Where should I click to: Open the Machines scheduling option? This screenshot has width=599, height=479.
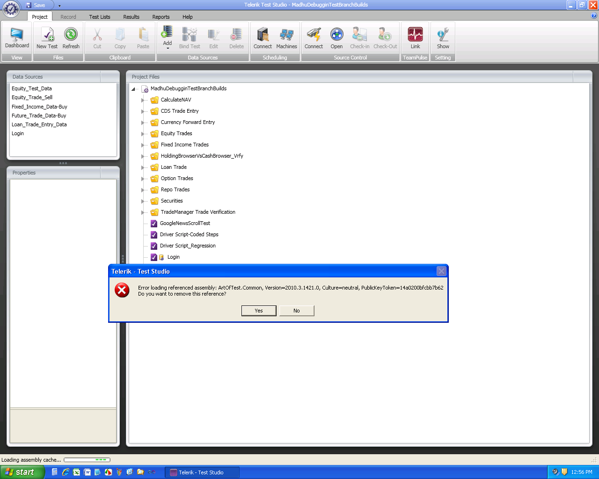[286, 38]
